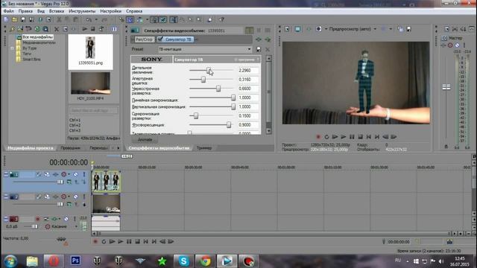Click Save snapshot to file icon in the preview
The image size is (477, 268).
tap(409, 29)
